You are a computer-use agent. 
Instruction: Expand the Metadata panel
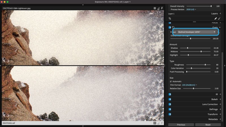tap(220, 119)
